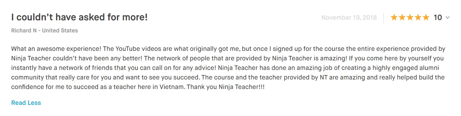Image resolution: width=461 pixels, height=116 pixels.
Task: Click the fourth gold rating star
Action: pos(418,17)
